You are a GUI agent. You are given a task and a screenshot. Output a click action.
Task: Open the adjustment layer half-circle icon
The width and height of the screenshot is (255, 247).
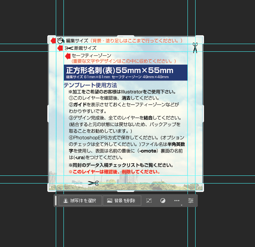163,200
